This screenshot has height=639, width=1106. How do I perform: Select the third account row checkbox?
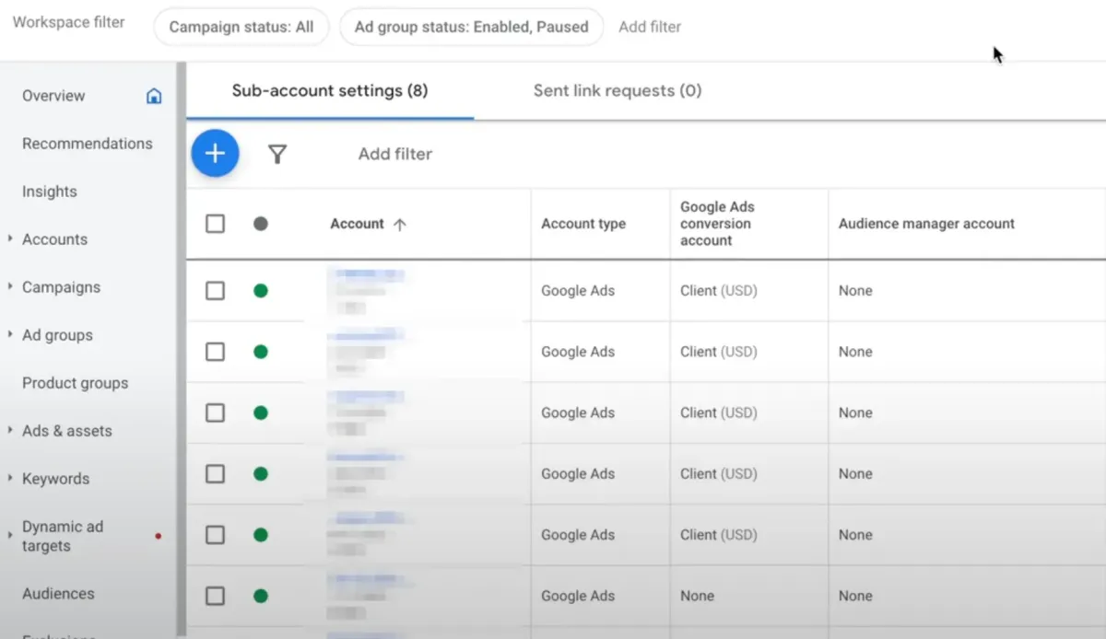coord(215,412)
